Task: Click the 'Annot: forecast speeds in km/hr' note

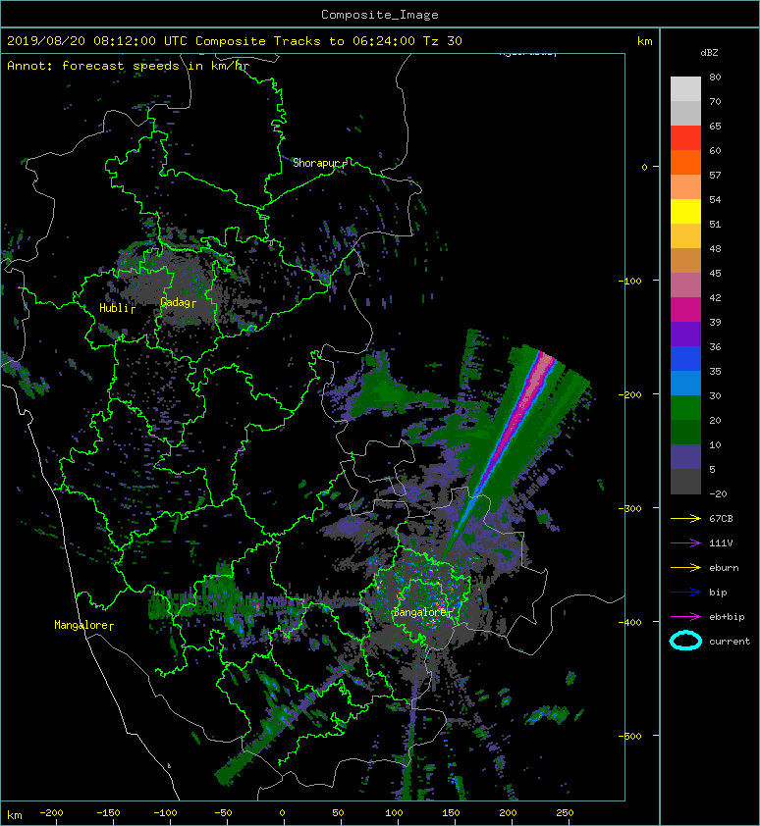Action: 129,66
